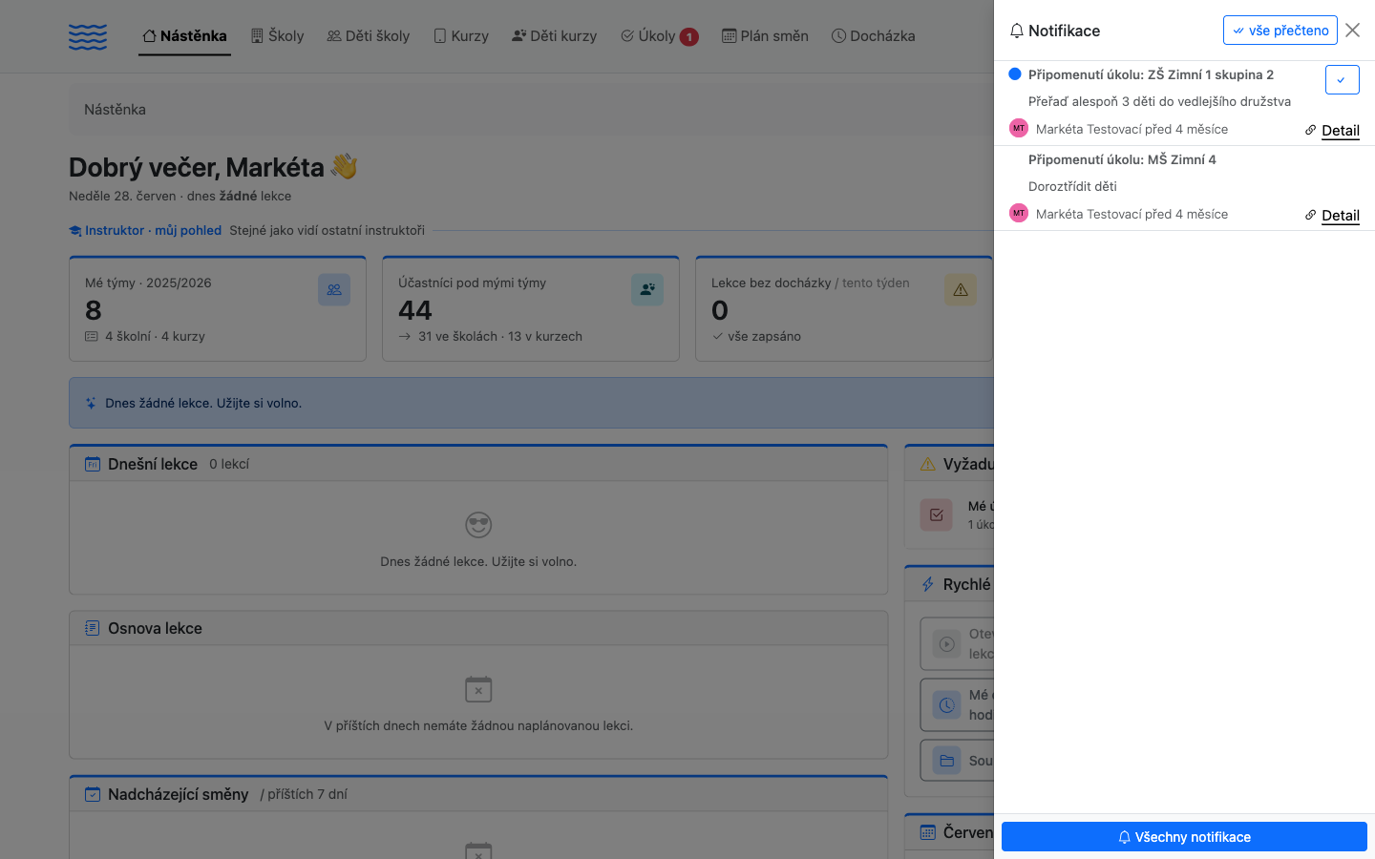Click the teams icon in the Mé týmy card
The image size is (1375, 859).
point(334,289)
